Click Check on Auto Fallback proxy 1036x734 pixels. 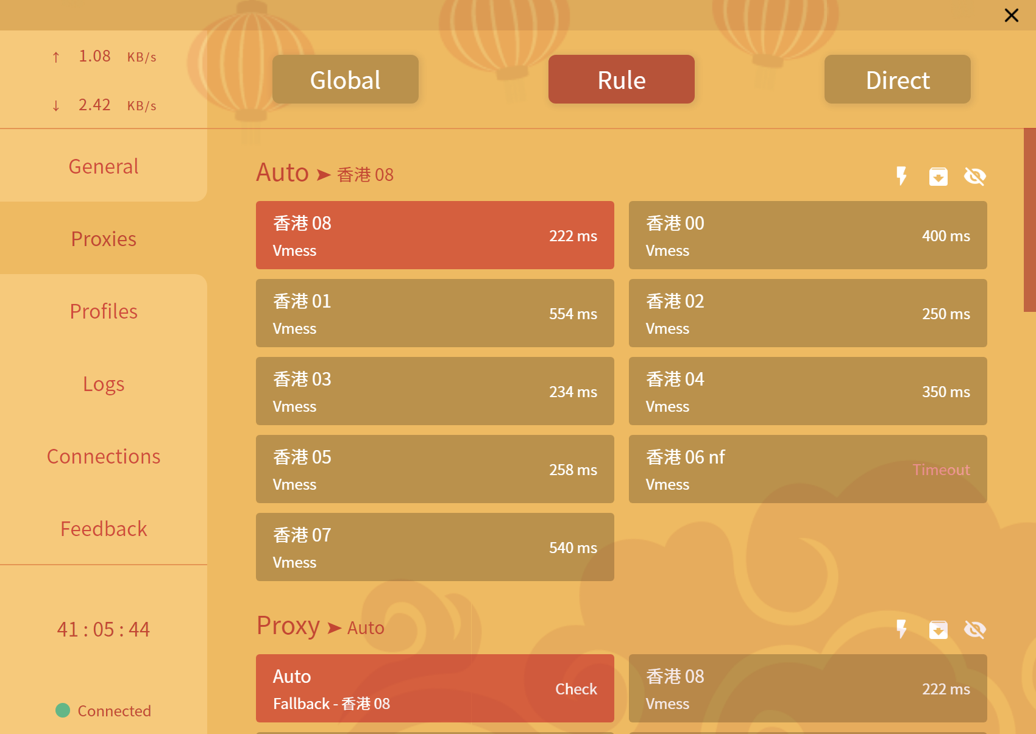tap(575, 689)
